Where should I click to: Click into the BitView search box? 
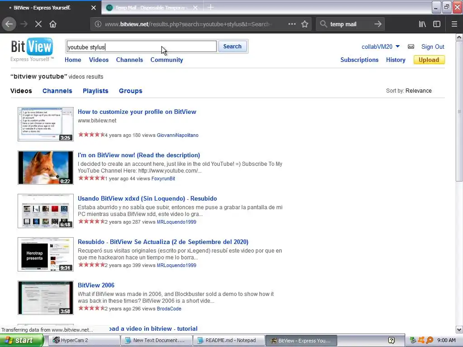coord(141,47)
